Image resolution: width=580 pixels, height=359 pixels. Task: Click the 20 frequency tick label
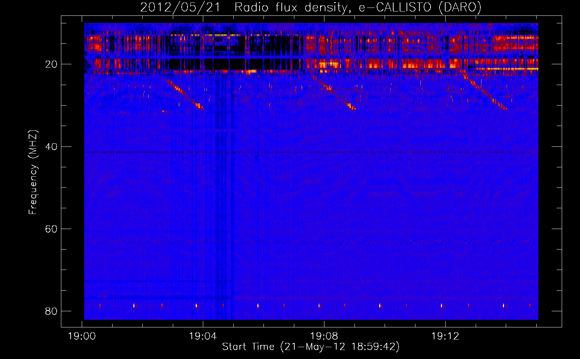coord(51,64)
